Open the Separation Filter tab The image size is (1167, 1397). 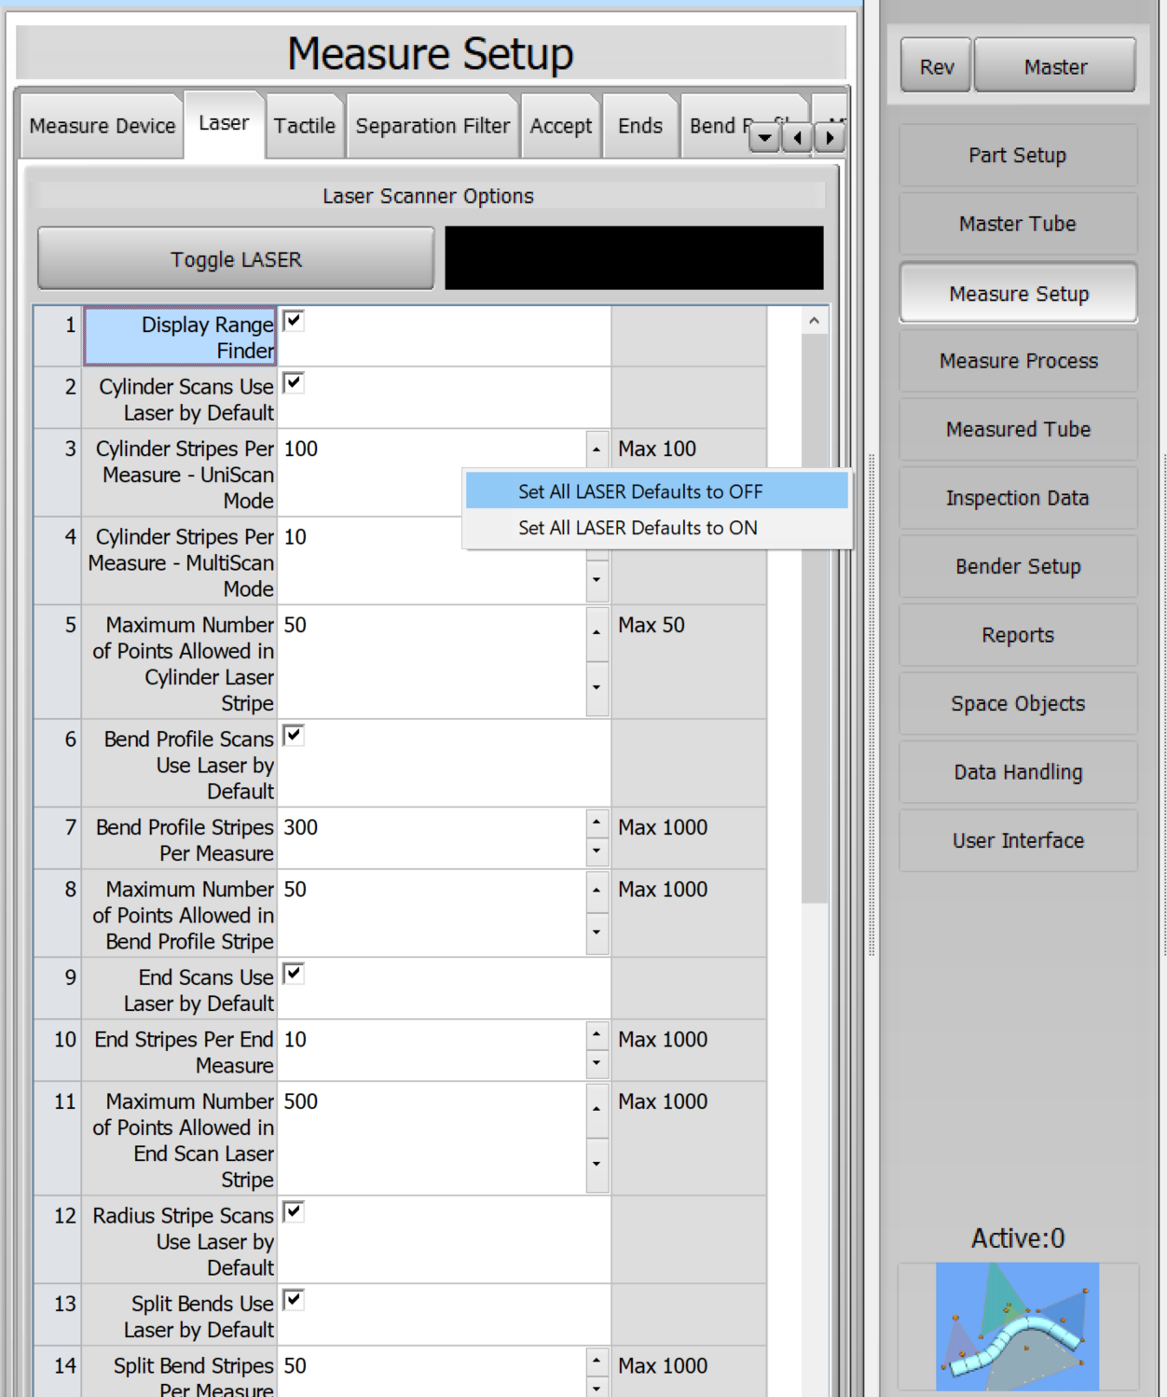[x=432, y=126]
